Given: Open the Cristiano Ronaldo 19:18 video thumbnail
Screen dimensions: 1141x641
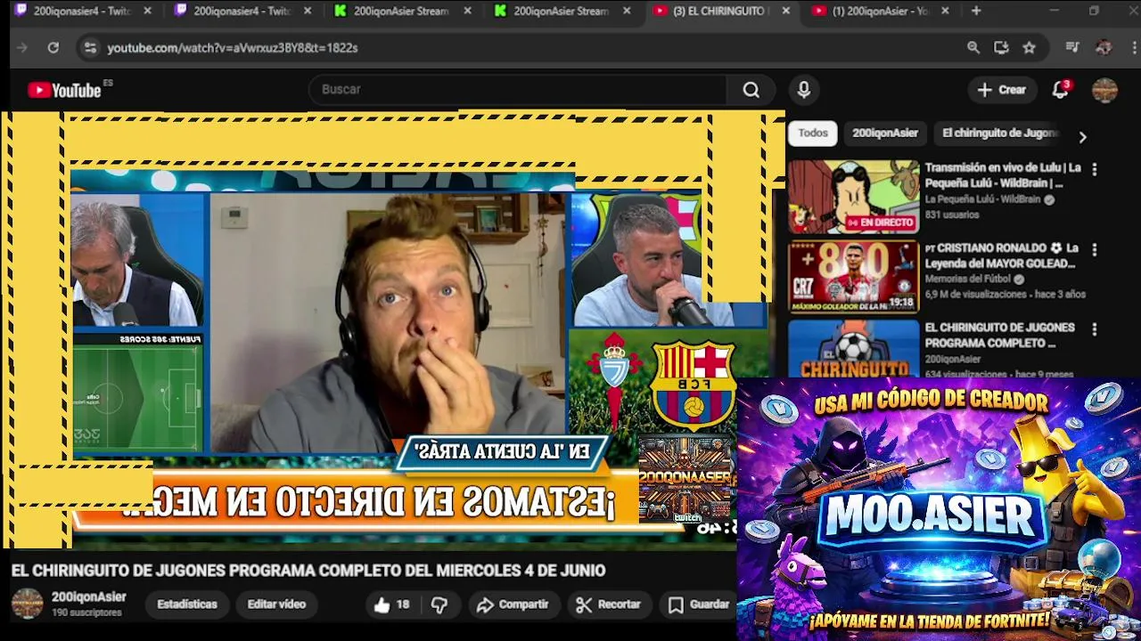Looking at the screenshot, I should click(x=853, y=277).
